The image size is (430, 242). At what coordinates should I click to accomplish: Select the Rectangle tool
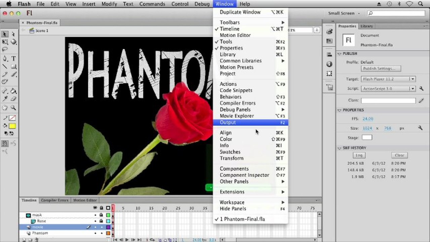(x=13, y=66)
